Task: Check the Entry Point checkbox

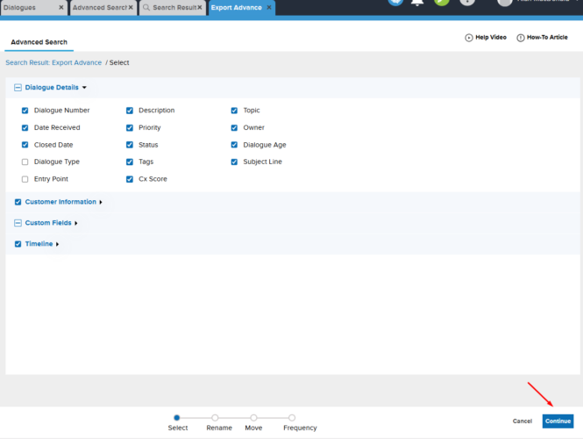Action: (25, 179)
